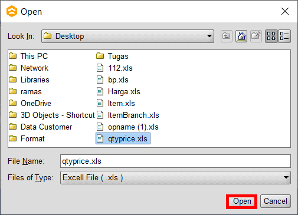The image size is (298, 215).
Task: Select the Data Customer folder icon
Action: (13, 127)
